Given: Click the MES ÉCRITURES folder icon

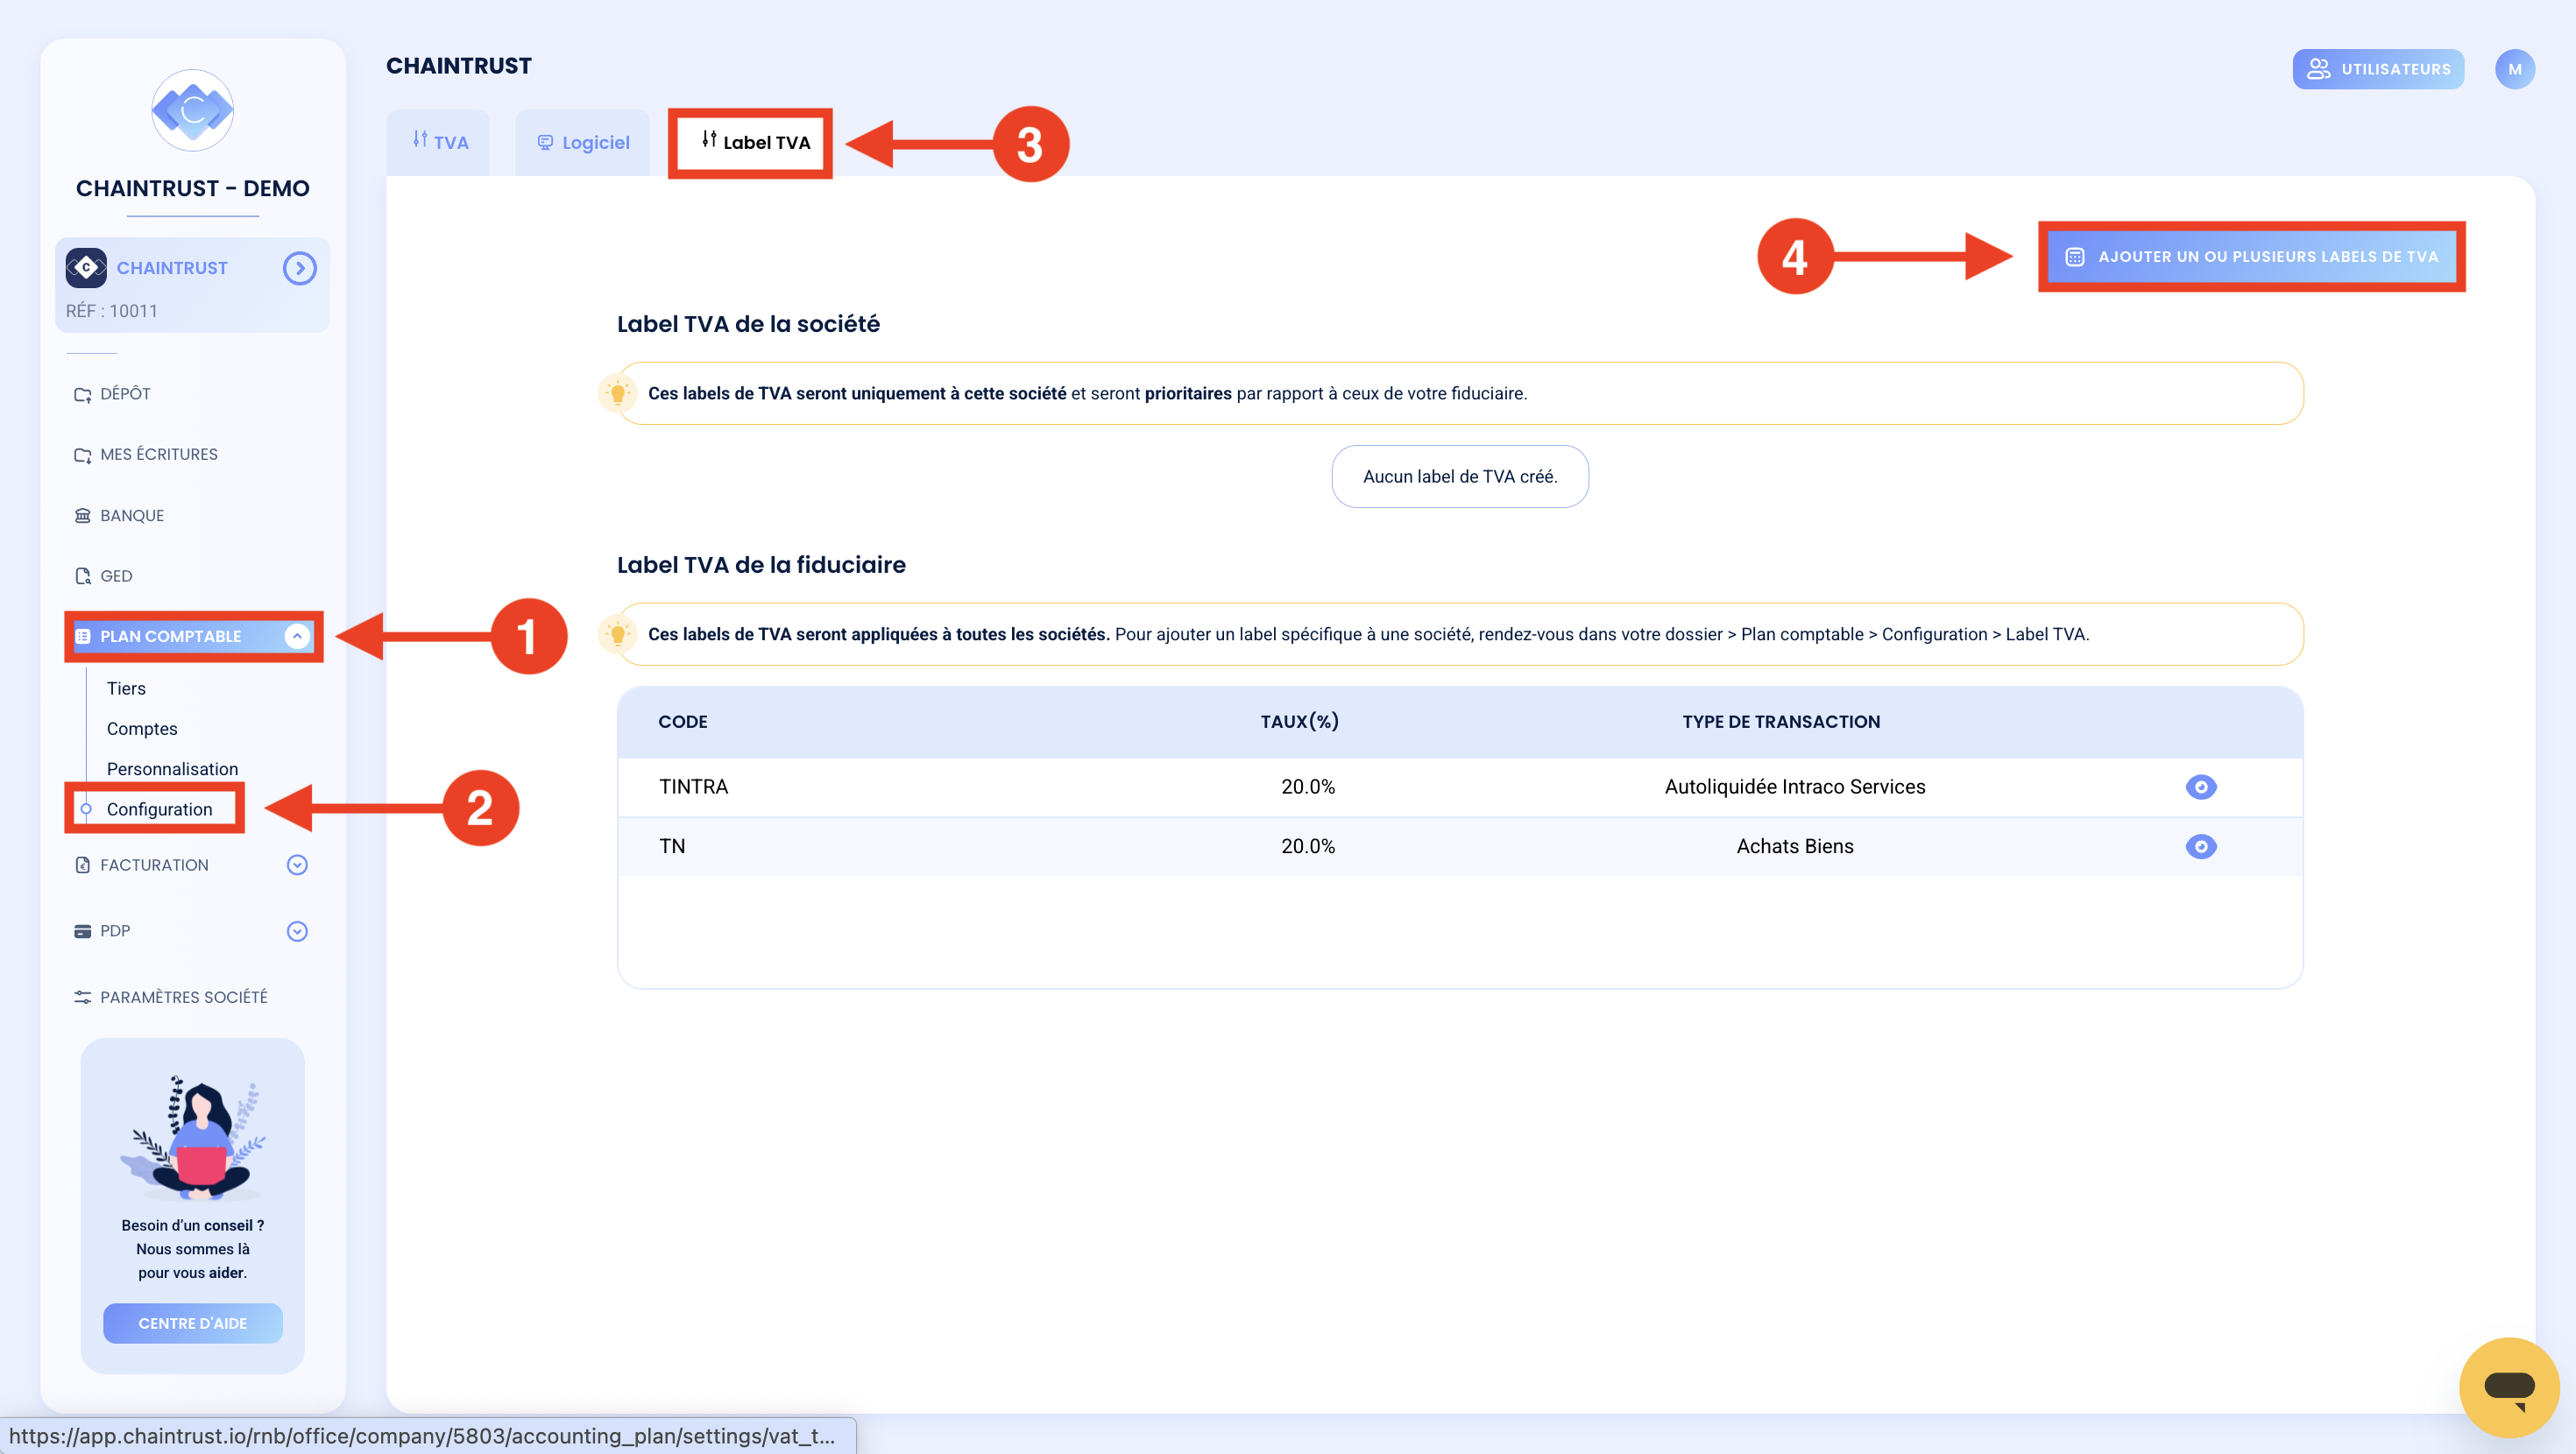Looking at the screenshot, I should tap(83, 455).
